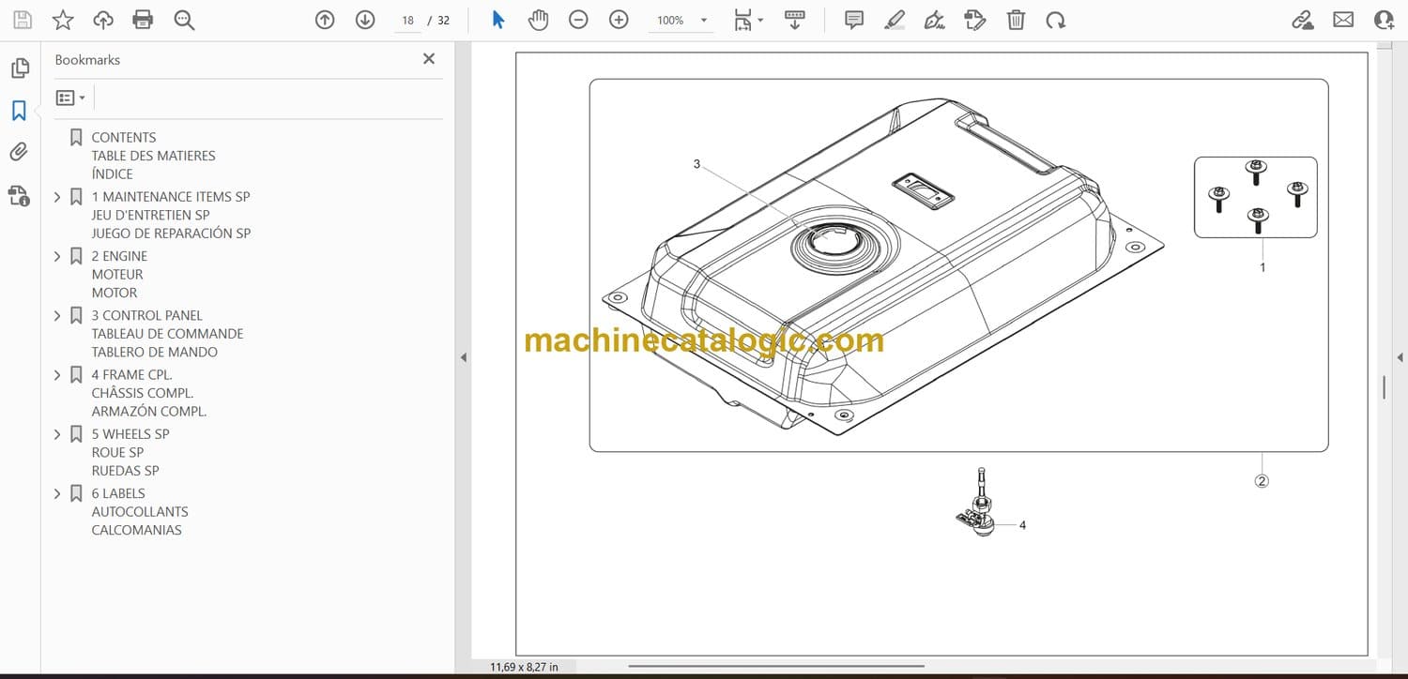This screenshot has height=679, width=1408.
Task: Click the AUTOCOLLANTS bookmark line
Action: [x=140, y=512]
